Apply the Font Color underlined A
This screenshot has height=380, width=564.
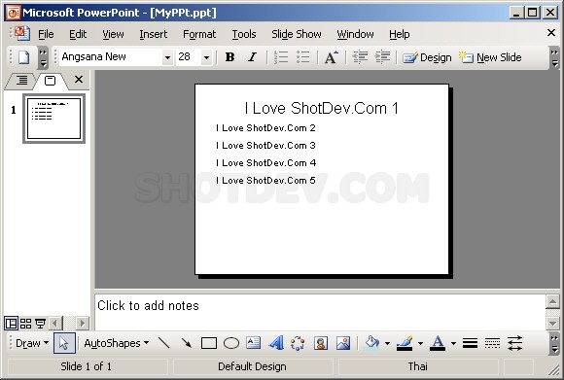point(438,343)
